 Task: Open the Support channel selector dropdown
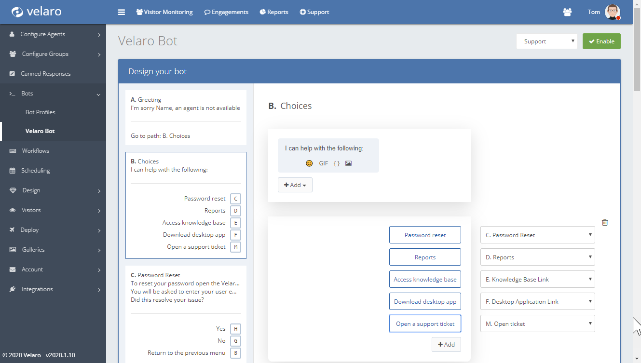click(546, 41)
